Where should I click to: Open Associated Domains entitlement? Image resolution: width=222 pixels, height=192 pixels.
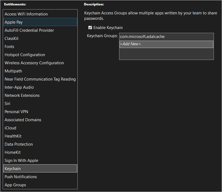[x=23, y=120]
